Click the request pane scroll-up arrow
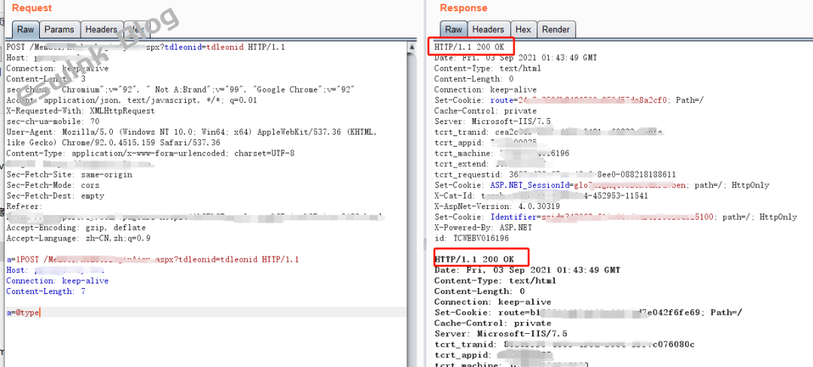The image size is (813, 367). (412, 45)
